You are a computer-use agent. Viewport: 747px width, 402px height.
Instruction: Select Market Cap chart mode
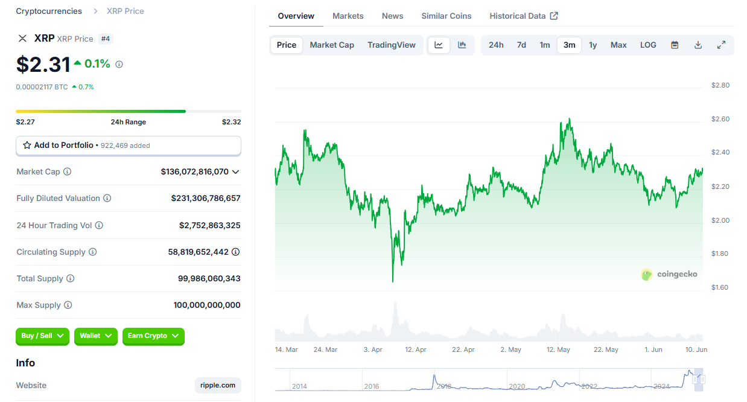point(332,45)
